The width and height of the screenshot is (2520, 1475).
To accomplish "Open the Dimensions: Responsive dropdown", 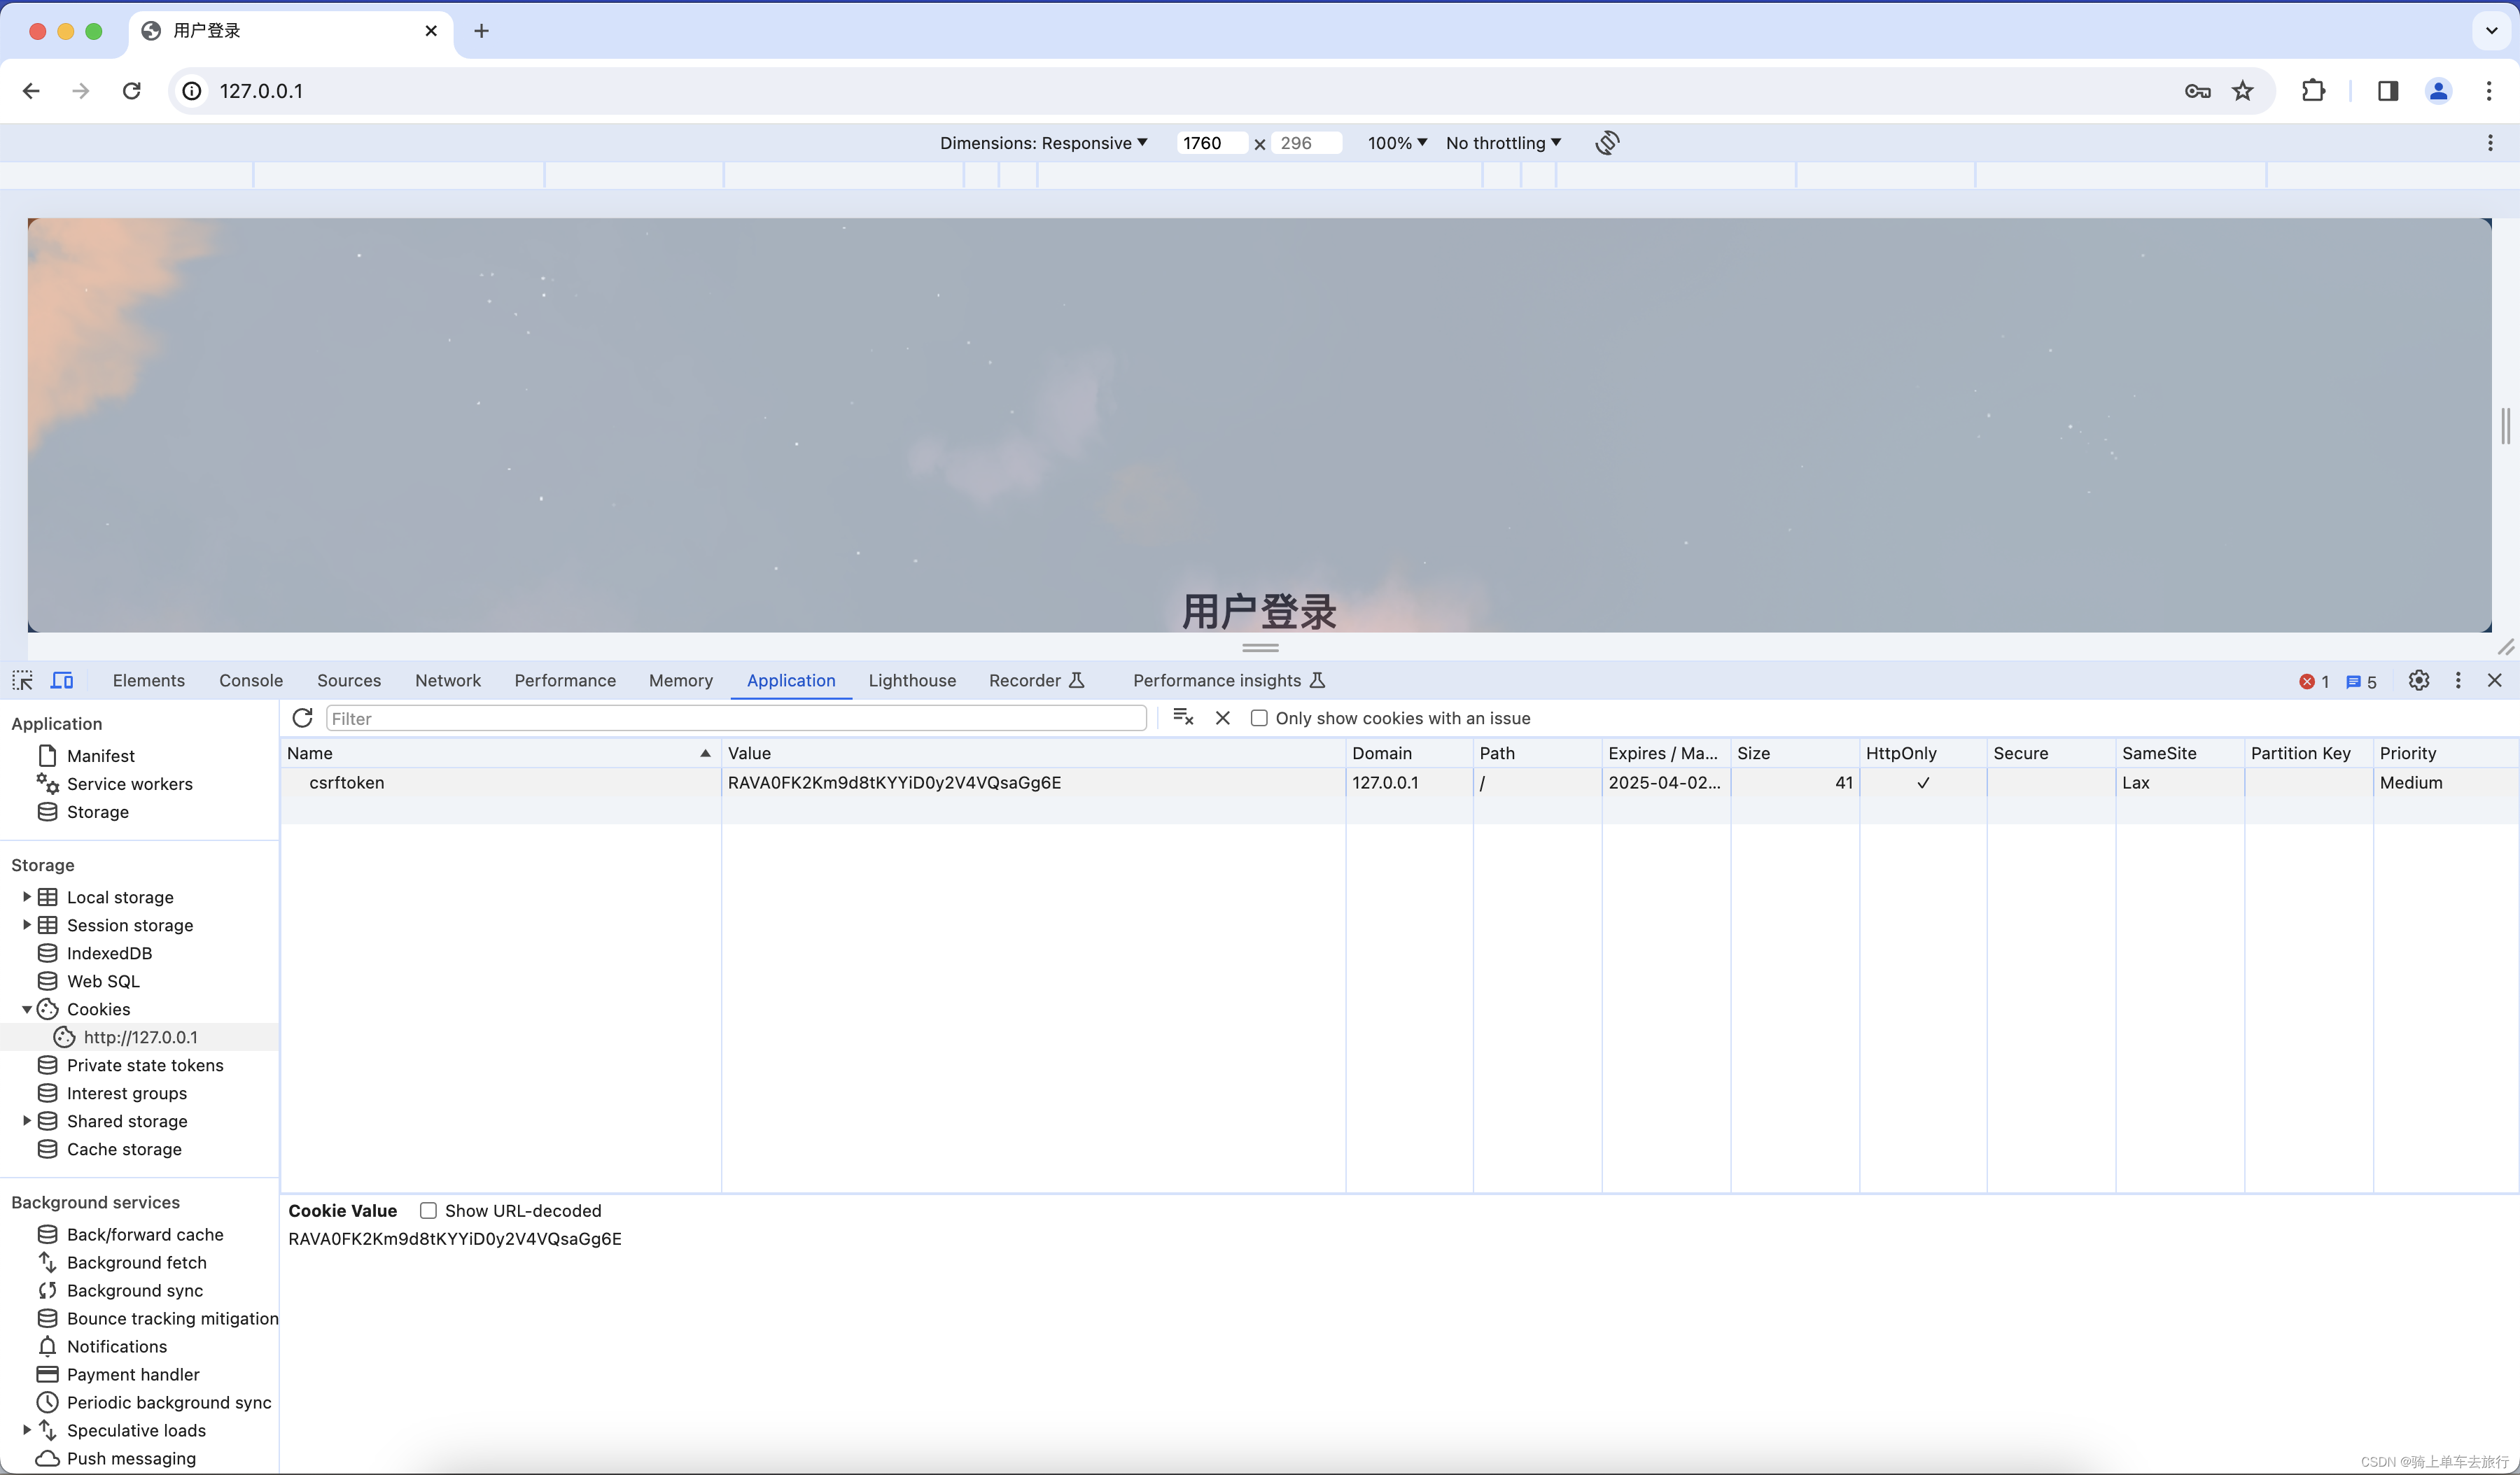I will (x=1043, y=143).
